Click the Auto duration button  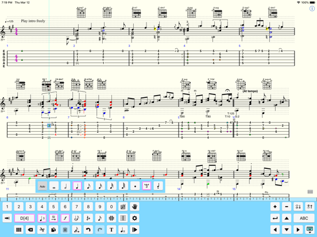click(42, 186)
